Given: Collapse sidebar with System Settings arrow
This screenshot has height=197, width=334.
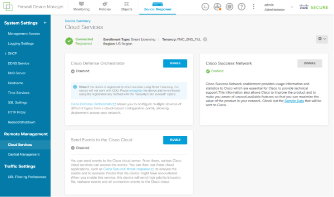Looking at the screenshot, I should 45,23.
